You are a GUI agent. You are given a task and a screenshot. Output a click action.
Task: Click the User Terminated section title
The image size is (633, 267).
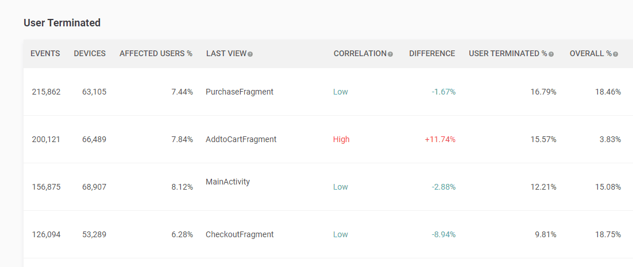pyautogui.click(x=62, y=23)
